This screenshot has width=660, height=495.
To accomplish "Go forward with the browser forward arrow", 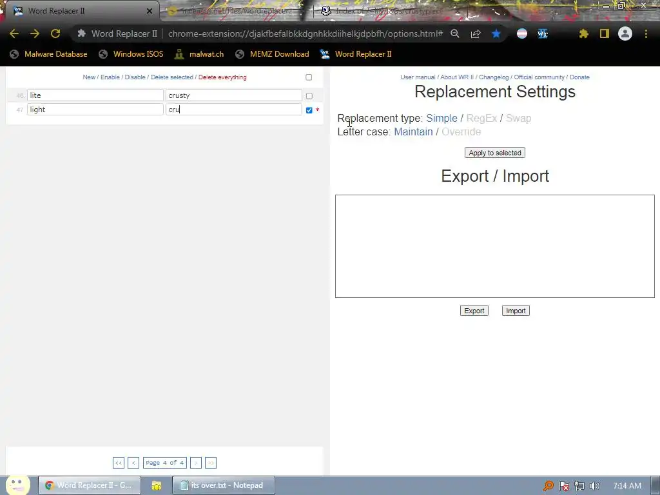I will (35, 34).
